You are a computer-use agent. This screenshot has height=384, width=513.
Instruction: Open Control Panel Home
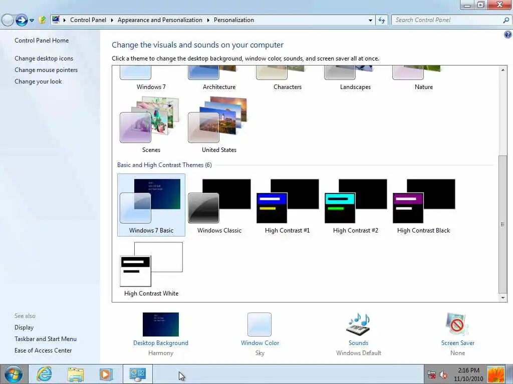(42, 40)
